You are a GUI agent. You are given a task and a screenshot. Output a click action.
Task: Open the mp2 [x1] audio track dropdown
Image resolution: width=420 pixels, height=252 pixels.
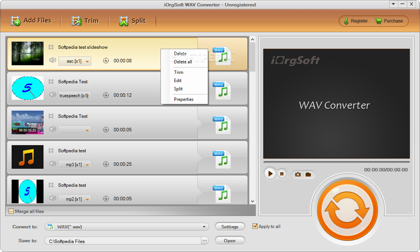point(75,199)
